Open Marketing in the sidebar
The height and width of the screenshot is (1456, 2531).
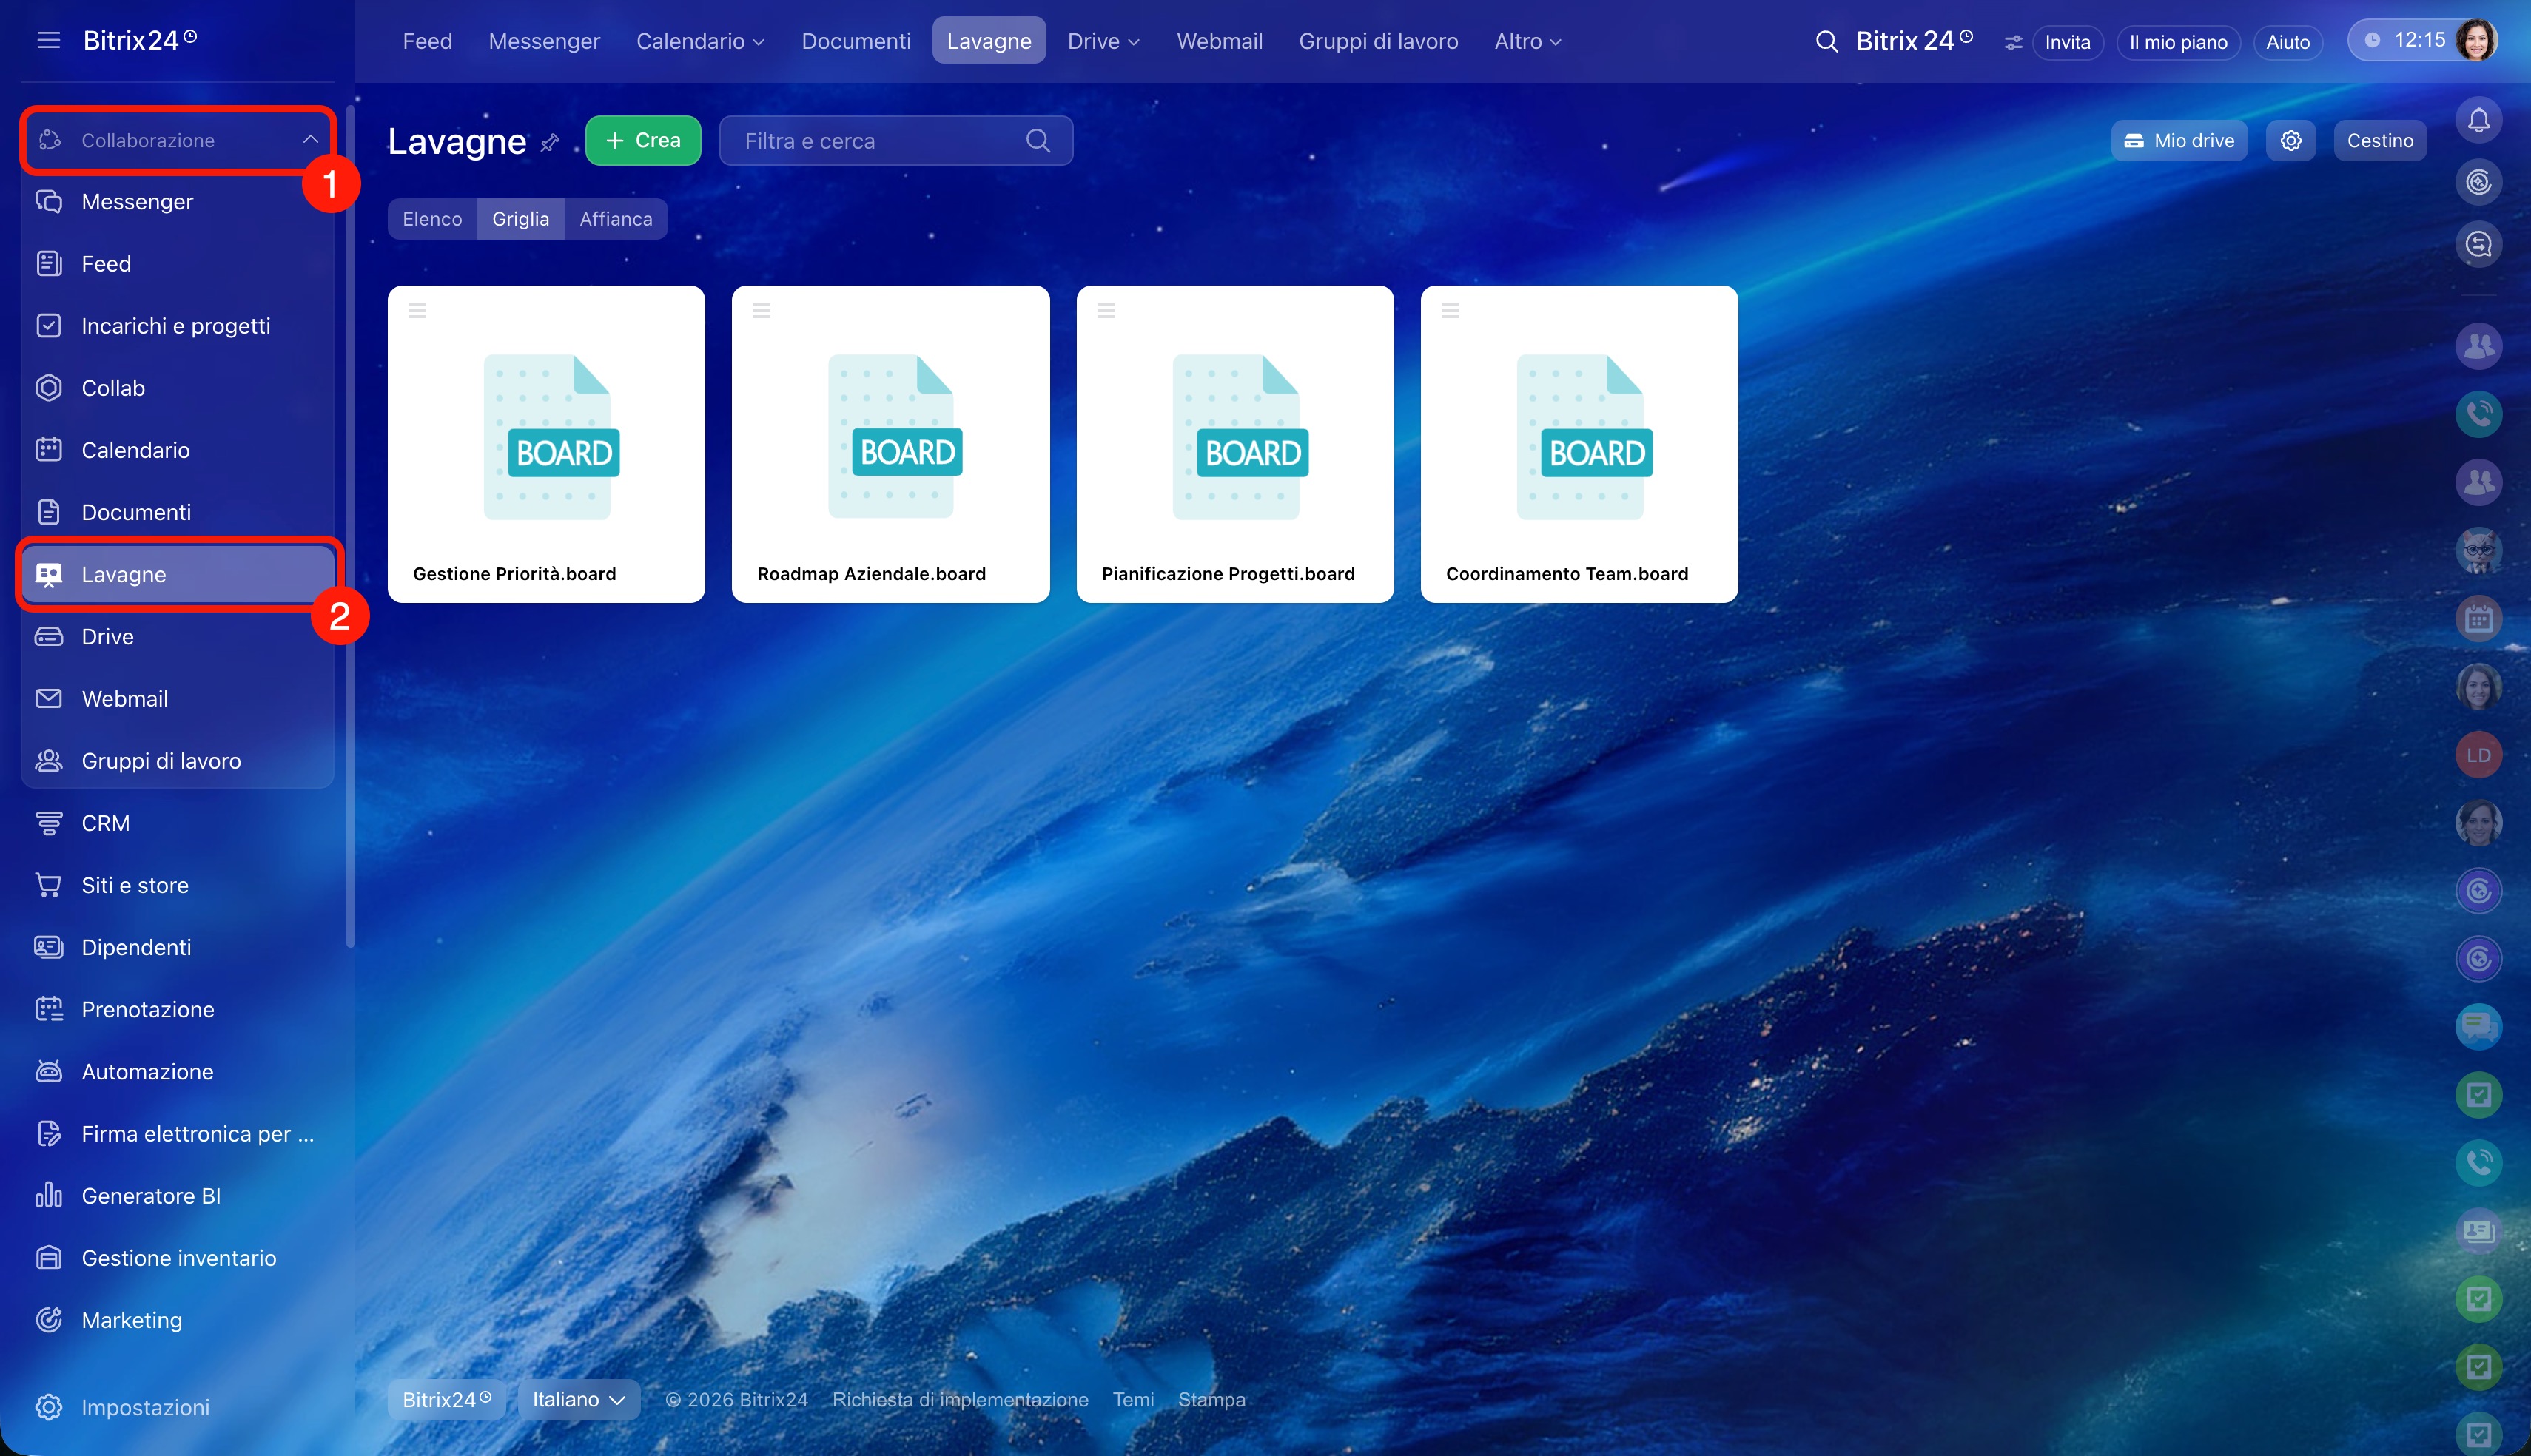[x=178, y=1320]
